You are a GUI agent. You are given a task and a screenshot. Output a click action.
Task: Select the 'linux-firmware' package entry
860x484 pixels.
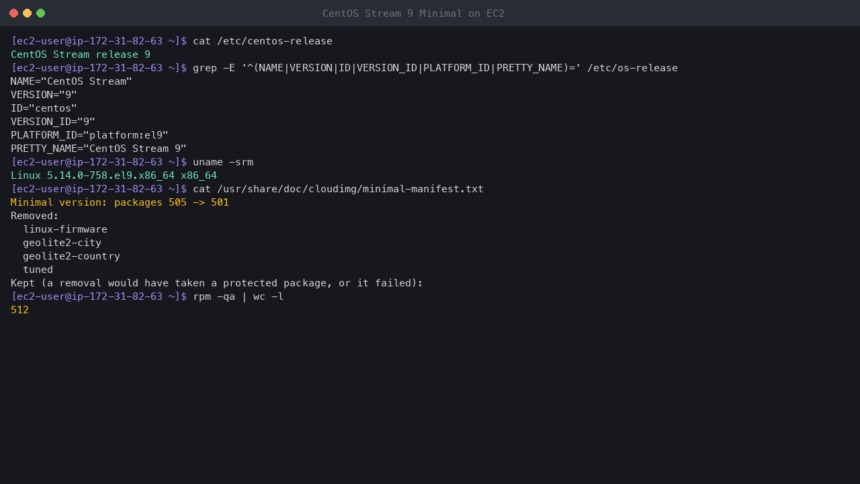65,229
